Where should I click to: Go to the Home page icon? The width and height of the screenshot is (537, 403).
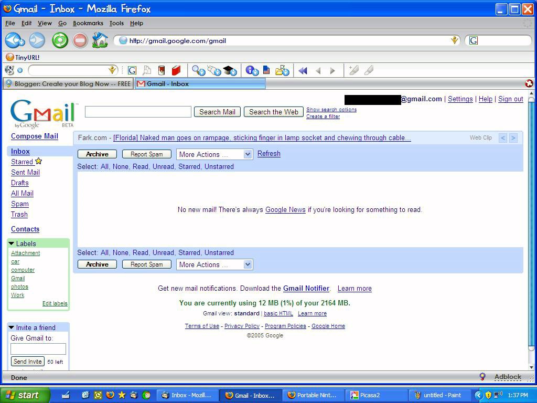(100, 40)
